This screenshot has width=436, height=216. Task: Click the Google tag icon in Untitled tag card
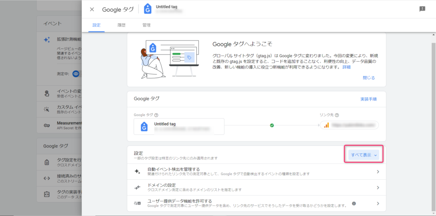click(x=144, y=127)
